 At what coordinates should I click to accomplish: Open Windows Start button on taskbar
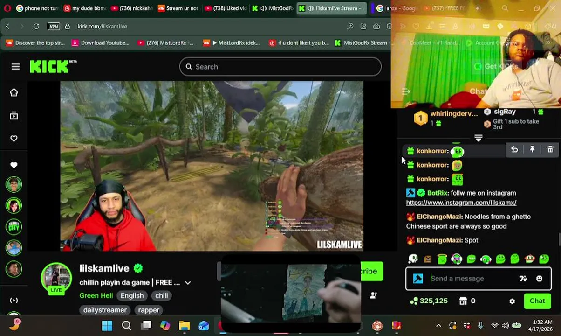tap(107, 326)
